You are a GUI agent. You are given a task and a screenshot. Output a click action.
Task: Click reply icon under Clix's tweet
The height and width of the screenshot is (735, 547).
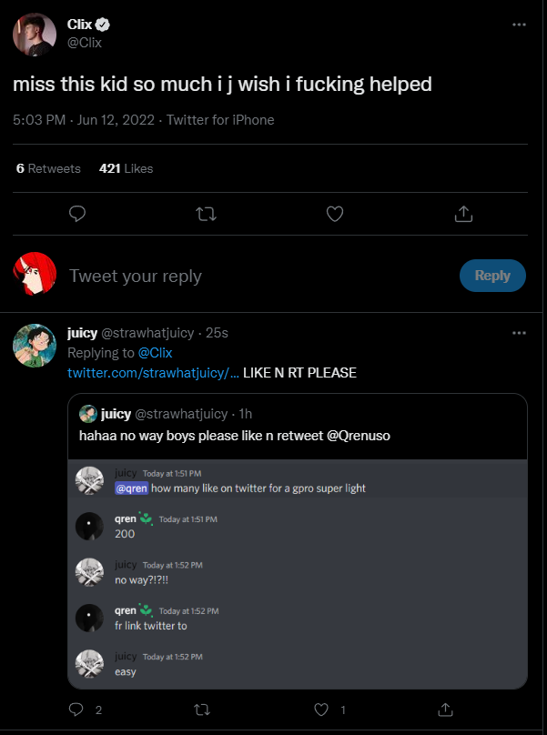pos(77,214)
